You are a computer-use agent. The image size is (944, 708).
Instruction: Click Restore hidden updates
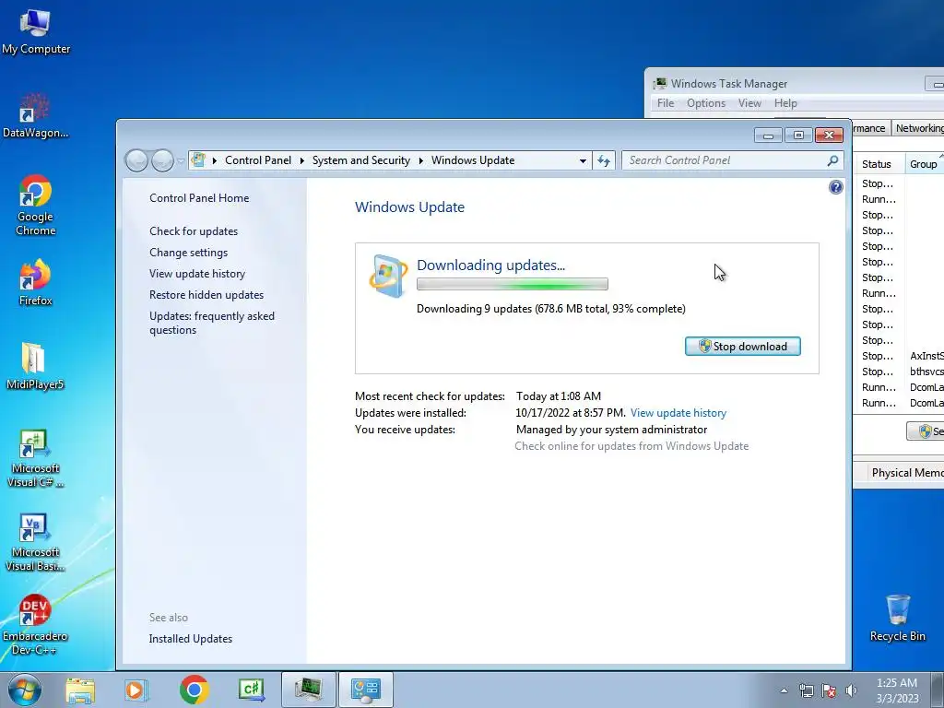click(206, 295)
